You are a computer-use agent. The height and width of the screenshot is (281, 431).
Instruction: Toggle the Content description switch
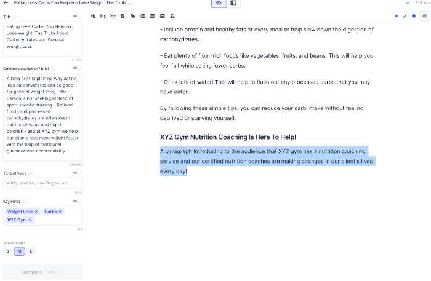coord(76,68)
